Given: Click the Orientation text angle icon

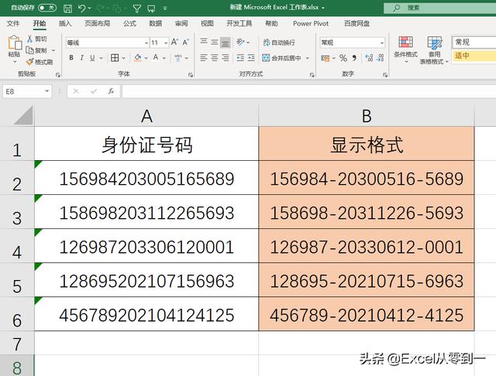Looking at the screenshot, I should (x=240, y=42).
